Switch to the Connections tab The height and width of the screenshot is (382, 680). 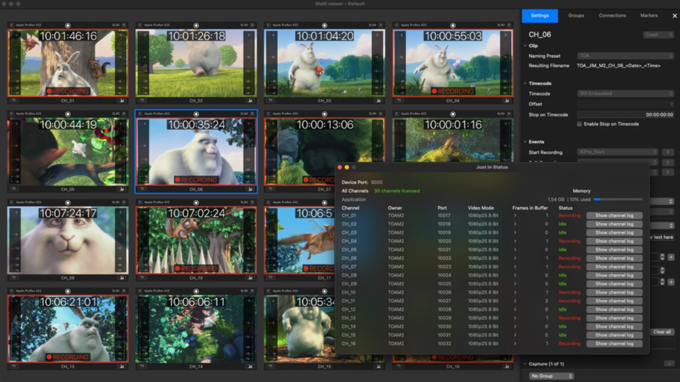pyautogui.click(x=612, y=16)
